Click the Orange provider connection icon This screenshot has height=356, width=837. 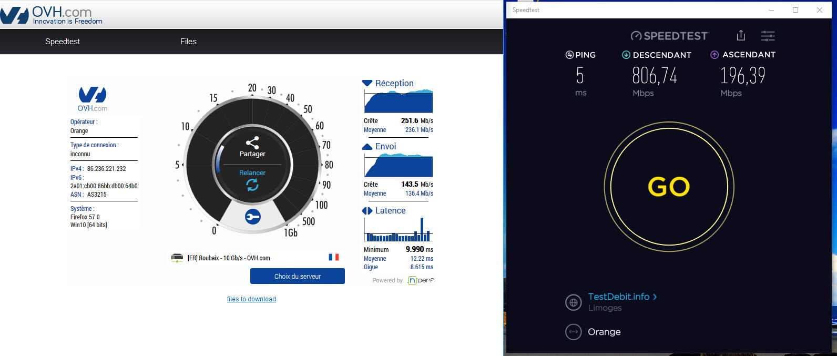coord(574,332)
